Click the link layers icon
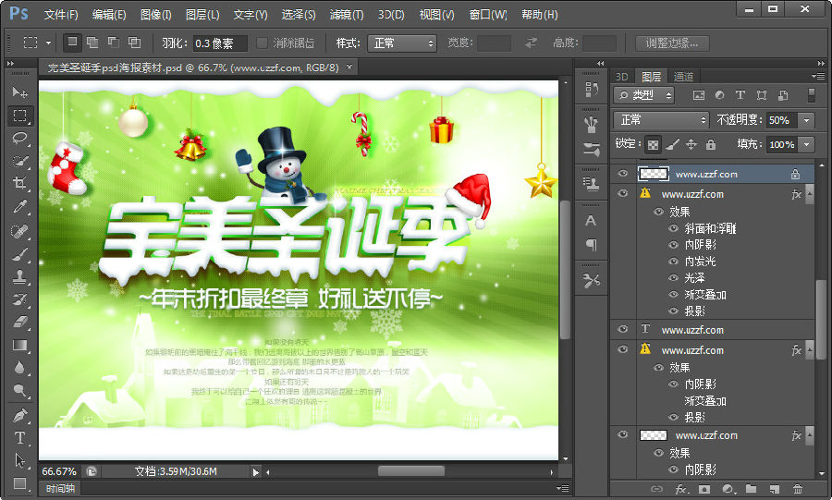Screen dimensions: 832x500 tap(657, 489)
